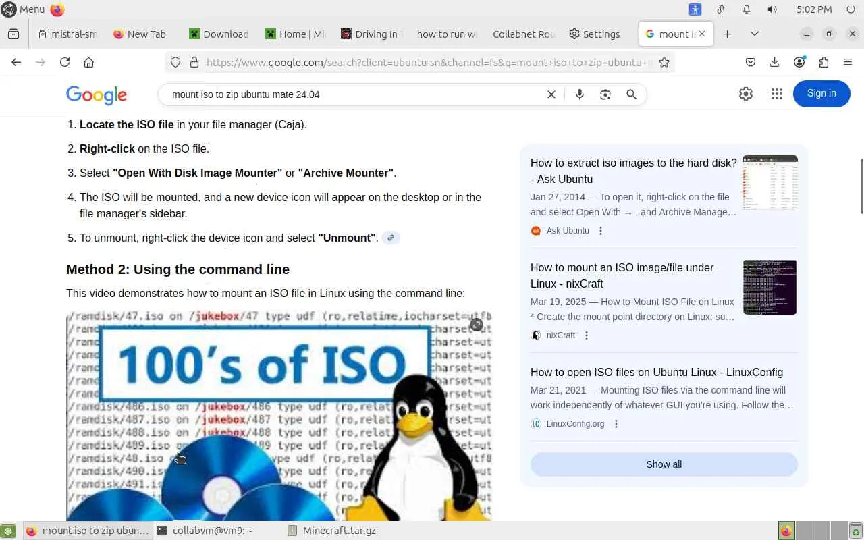Screen dimensions: 864x540
Task: Open Google quick settings gear
Action: [746, 94]
